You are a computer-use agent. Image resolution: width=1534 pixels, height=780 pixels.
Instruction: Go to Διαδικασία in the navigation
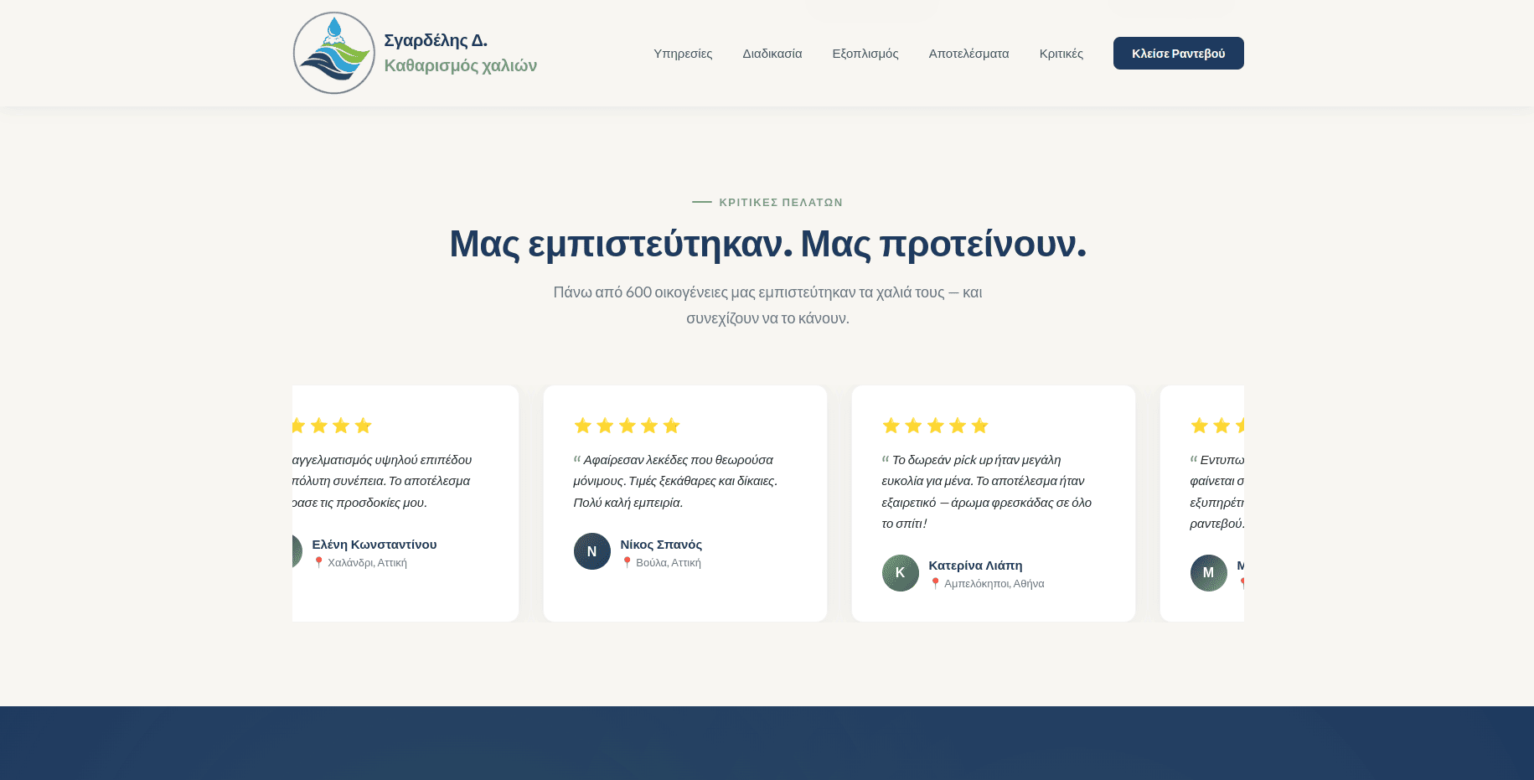pos(772,54)
